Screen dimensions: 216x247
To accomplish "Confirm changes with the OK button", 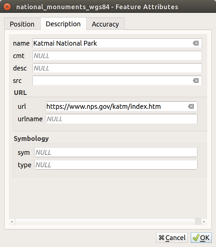I will [201, 237].
